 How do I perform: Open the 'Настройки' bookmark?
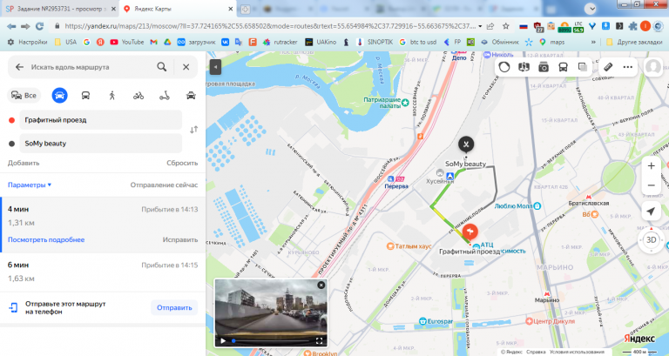pos(27,42)
